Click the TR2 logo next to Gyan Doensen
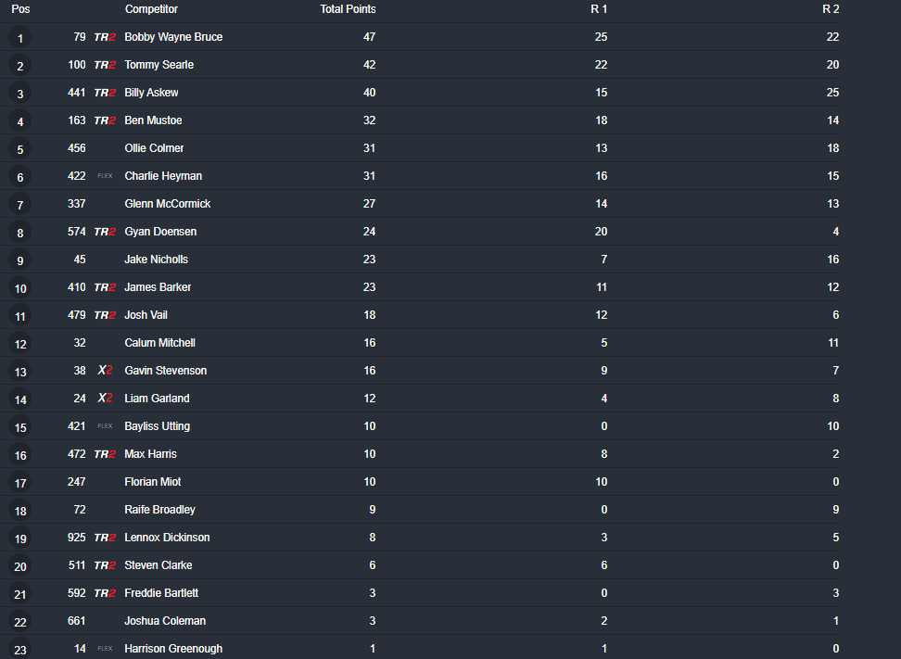The image size is (901, 659). point(105,232)
